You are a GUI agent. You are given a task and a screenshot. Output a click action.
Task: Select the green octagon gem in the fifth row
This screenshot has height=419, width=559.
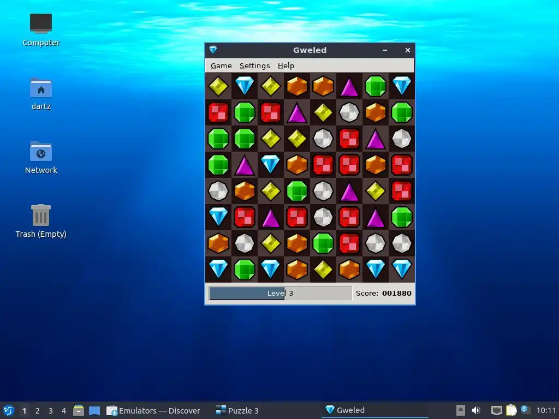(x=297, y=191)
